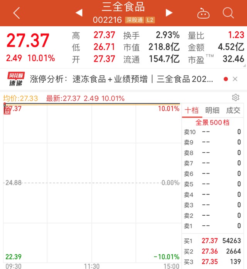Tap the 均价:27.33 average price label
The height and width of the screenshot is (269, 247).
click(20, 99)
